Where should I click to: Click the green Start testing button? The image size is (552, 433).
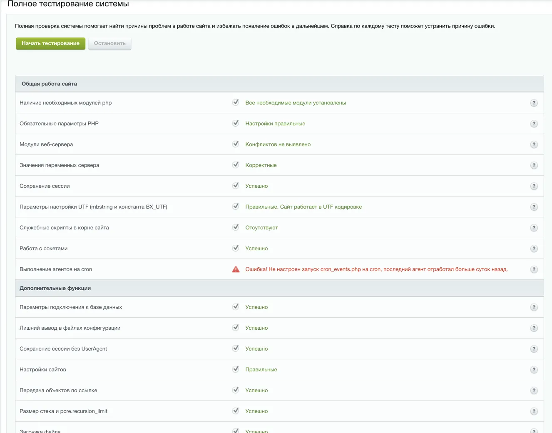pyautogui.click(x=50, y=43)
